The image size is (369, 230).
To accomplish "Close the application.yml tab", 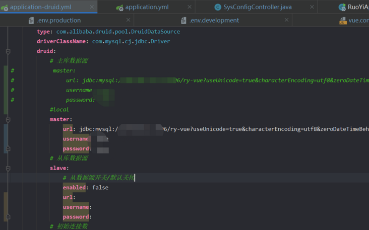I will (190, 7).
